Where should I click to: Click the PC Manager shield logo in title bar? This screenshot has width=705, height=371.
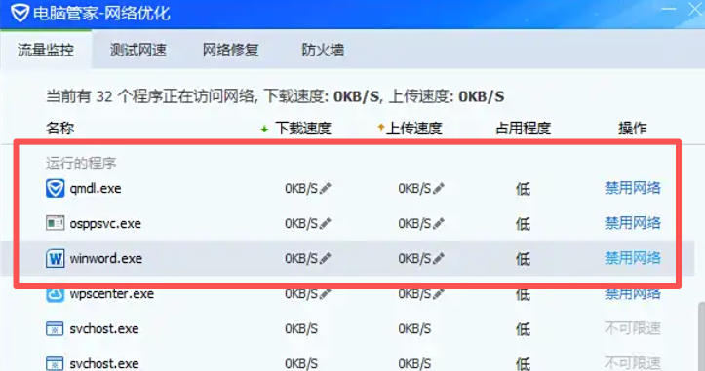(x=20, y=13)
